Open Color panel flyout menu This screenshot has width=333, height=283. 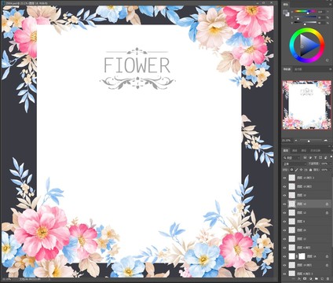click(331, 5)
